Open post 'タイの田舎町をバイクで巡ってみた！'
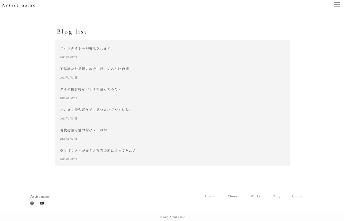This screenshot has width=344, height=221. 91,89
